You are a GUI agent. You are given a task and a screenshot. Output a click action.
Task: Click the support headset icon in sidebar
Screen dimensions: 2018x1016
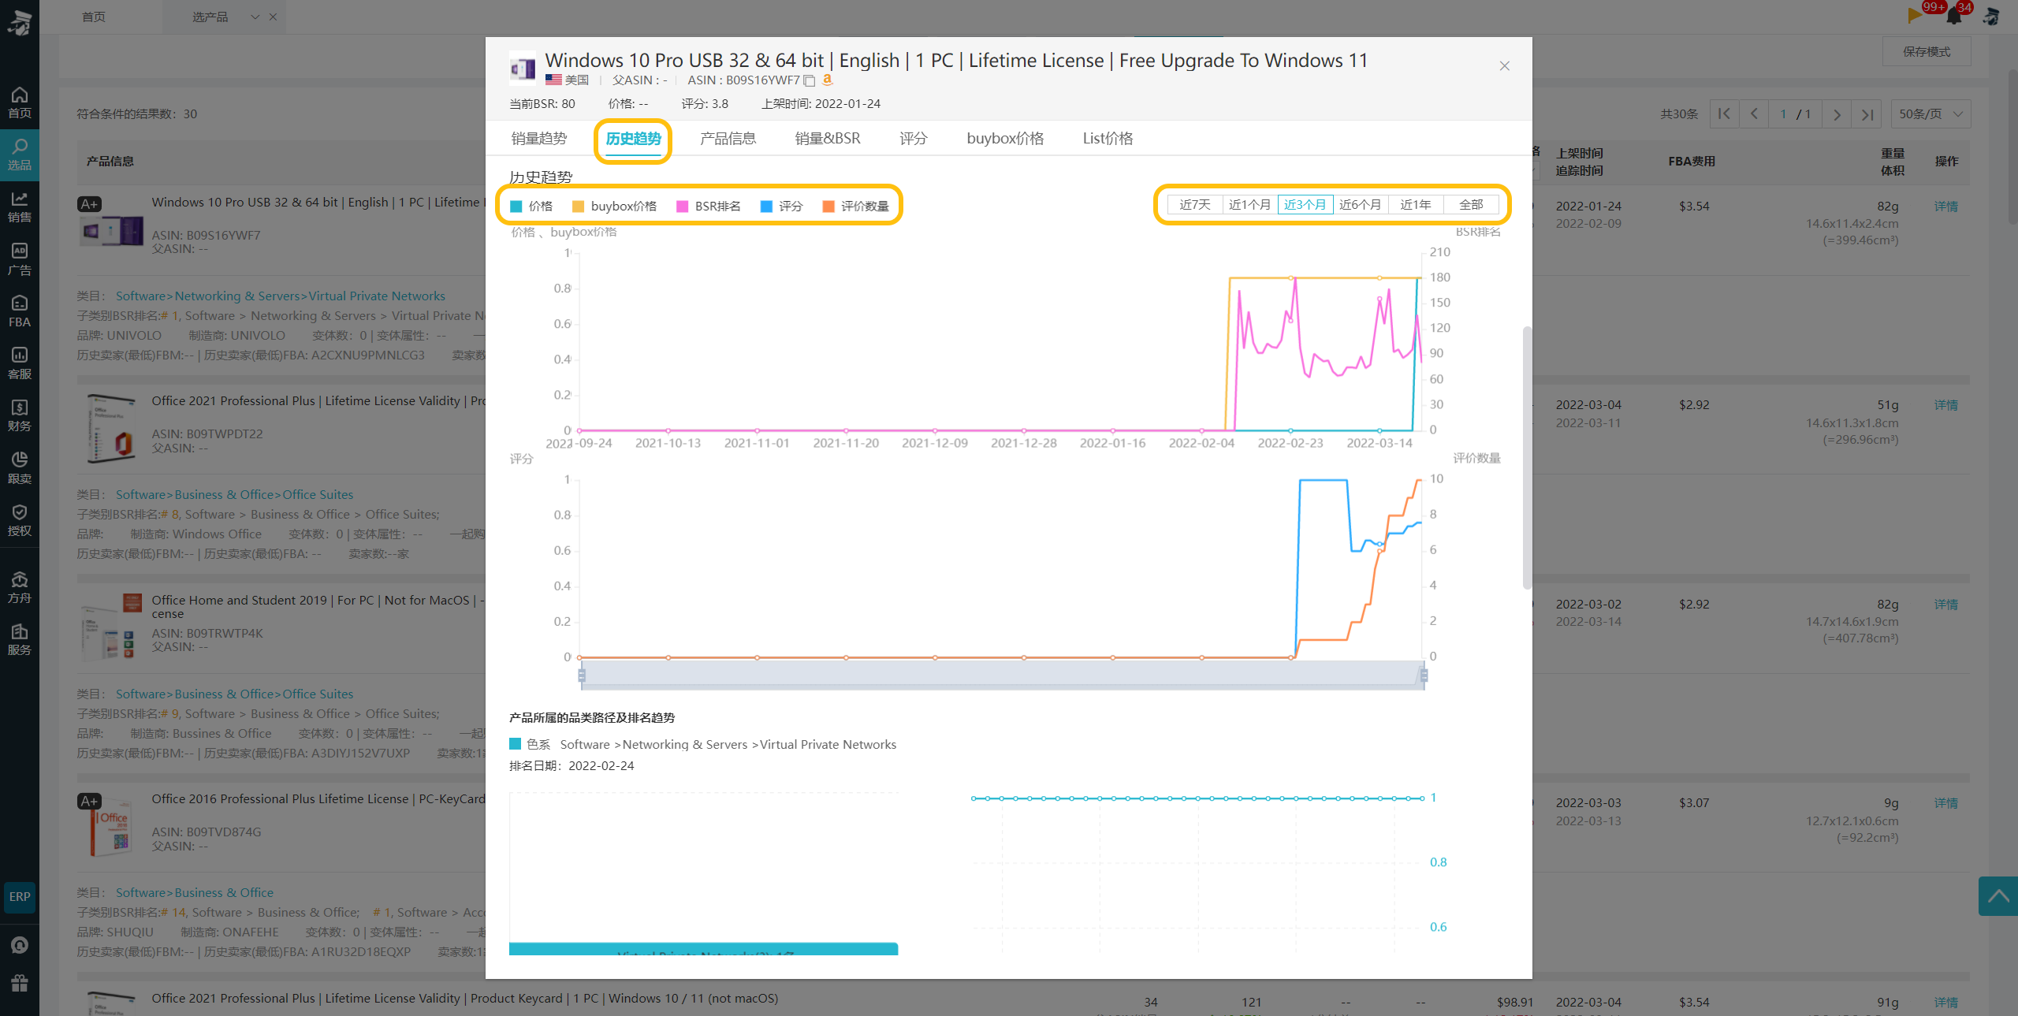(19, 944)
